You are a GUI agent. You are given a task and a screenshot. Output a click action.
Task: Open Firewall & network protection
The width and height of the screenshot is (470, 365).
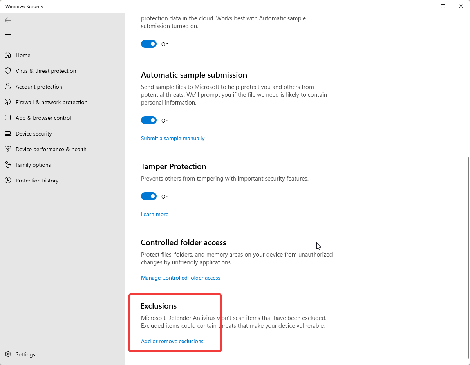63,102
